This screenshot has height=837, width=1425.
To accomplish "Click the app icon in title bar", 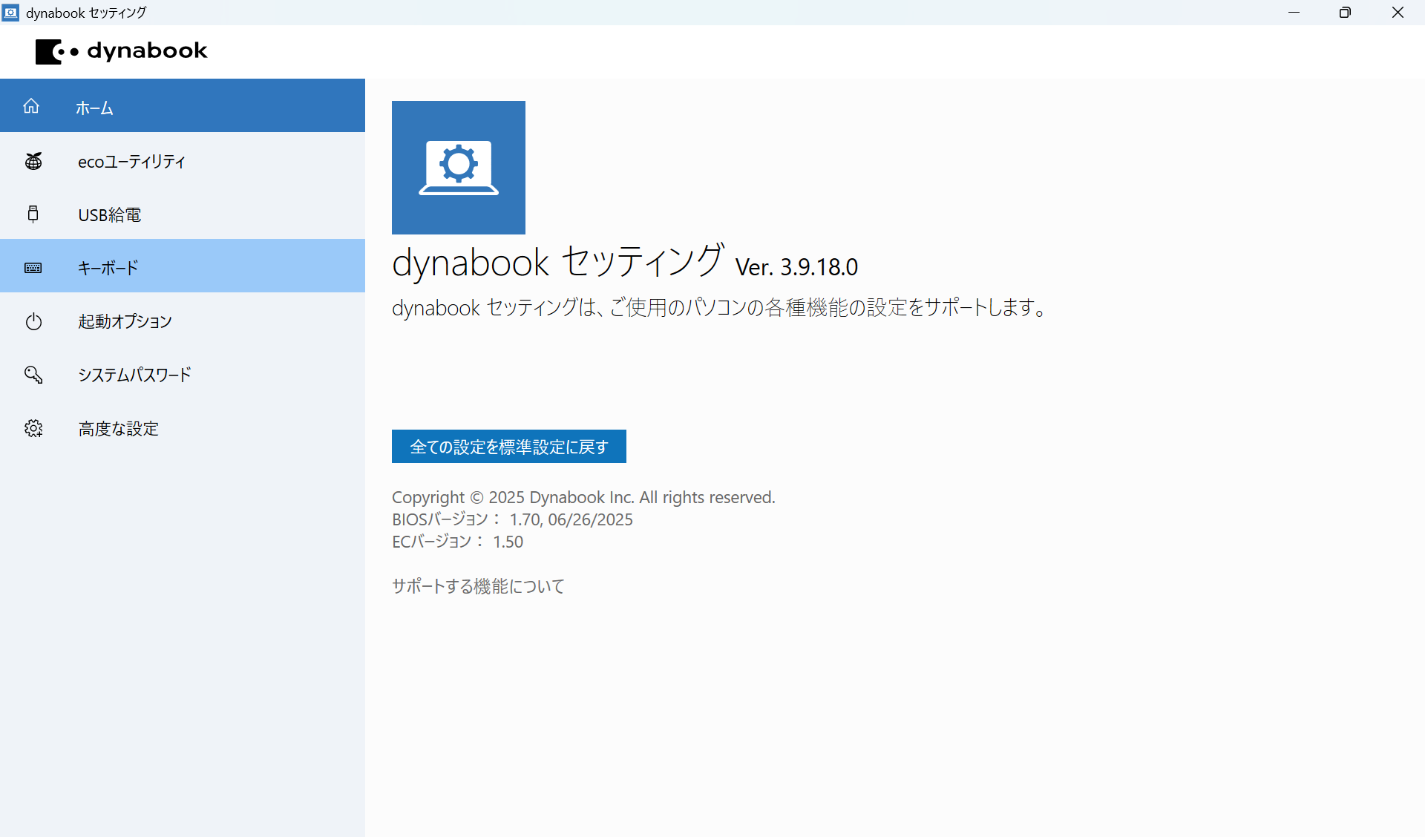I will tap(11, 13).
